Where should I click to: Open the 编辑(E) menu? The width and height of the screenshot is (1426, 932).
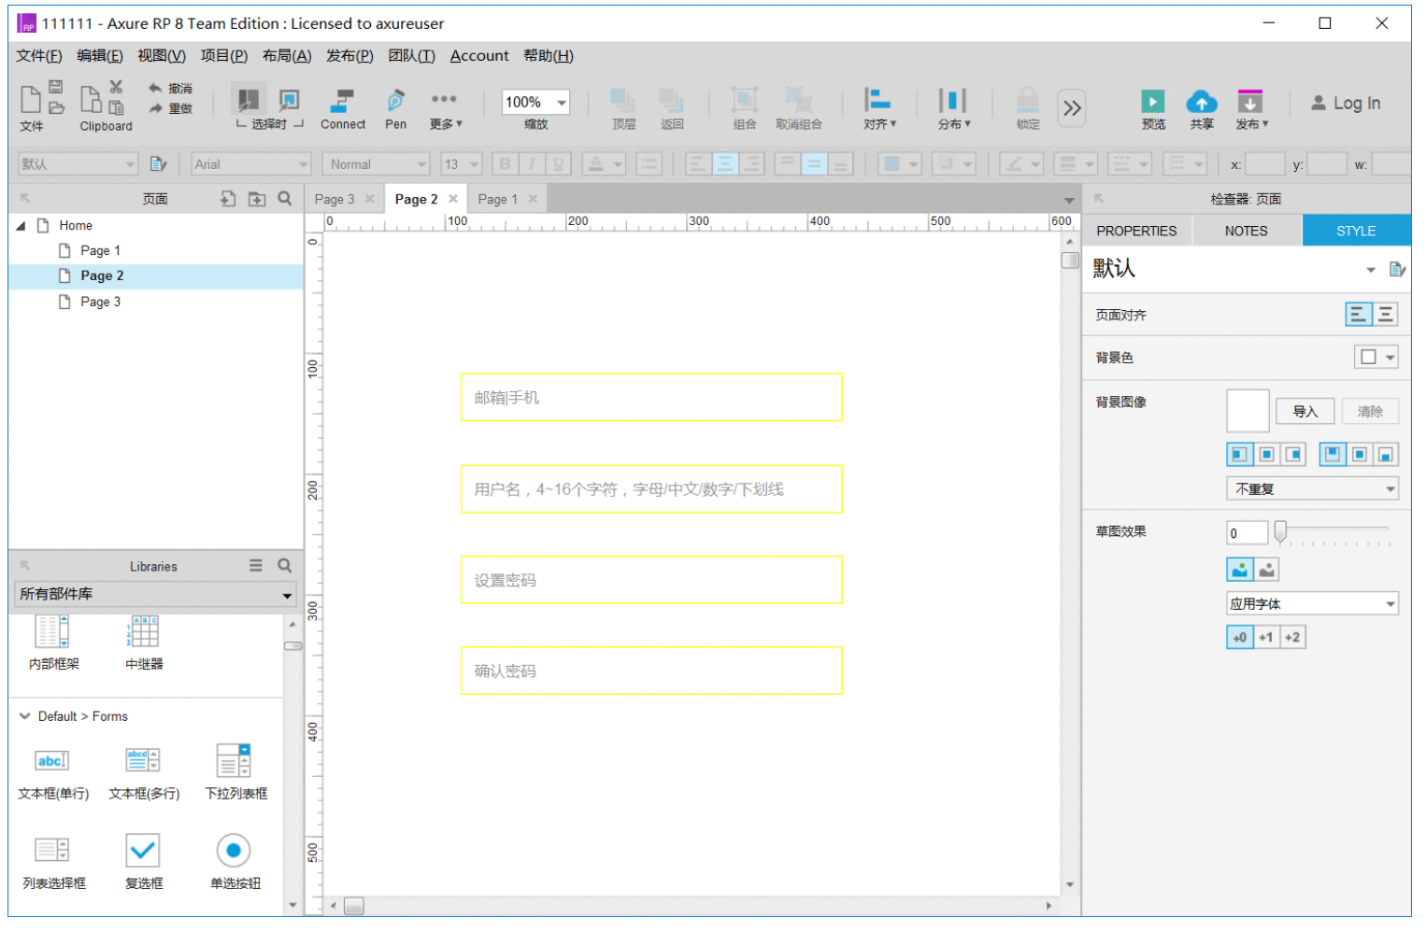pos(100,56)
